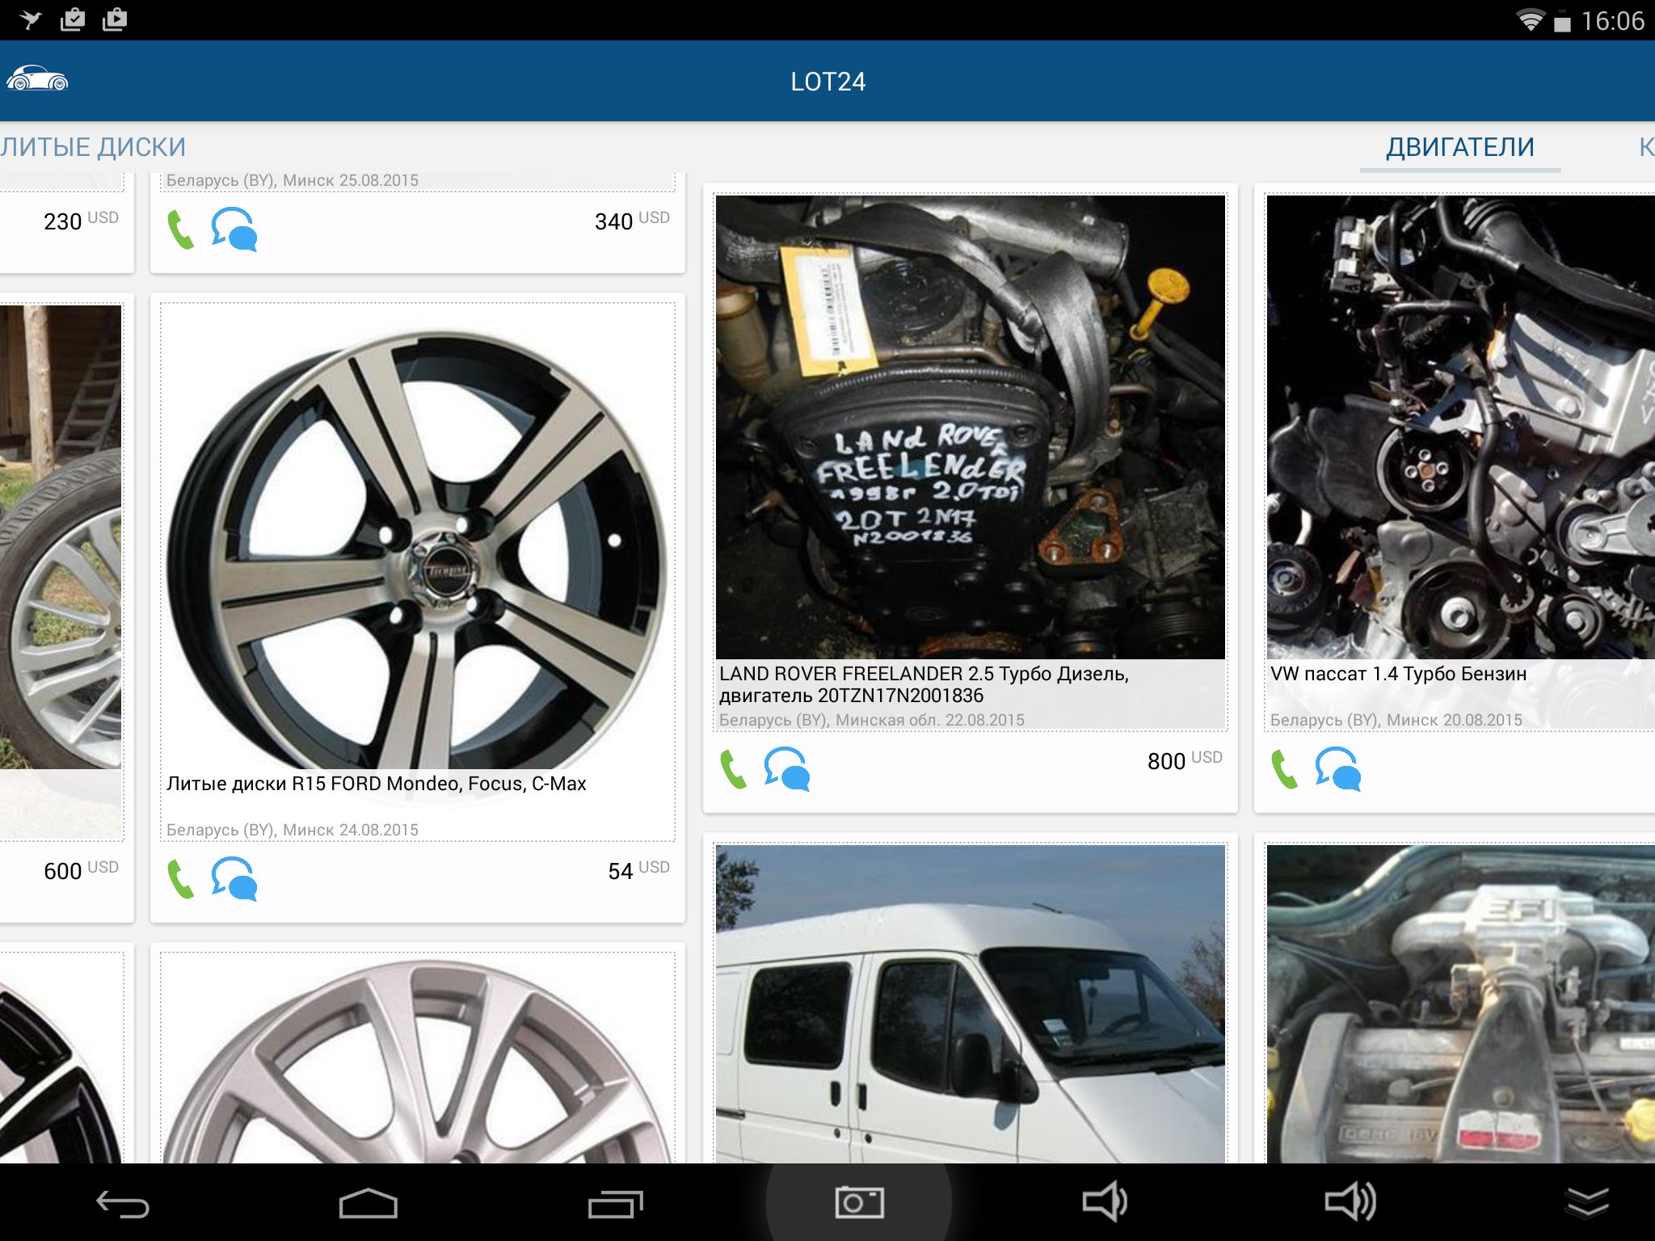Screen dimensions: 1655x1241
Task: Open white van listing photo
Action: tap(970, 1003)
